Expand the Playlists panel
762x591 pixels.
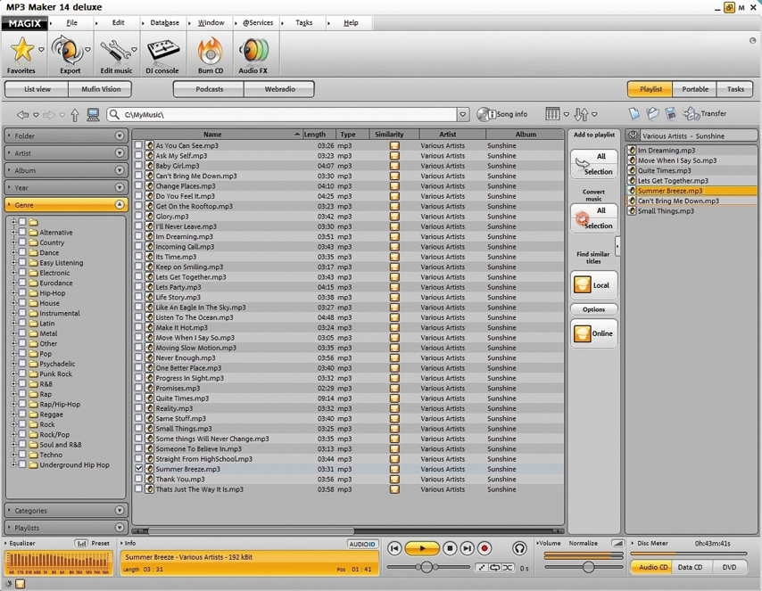tap(120, 528)
